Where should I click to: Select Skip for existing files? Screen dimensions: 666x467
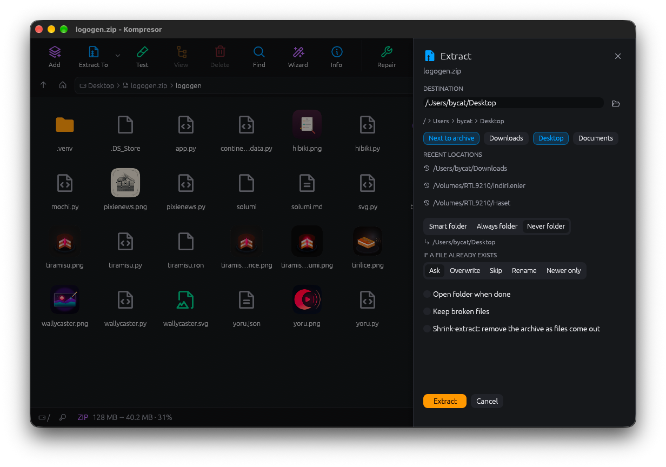pos(496,271)
